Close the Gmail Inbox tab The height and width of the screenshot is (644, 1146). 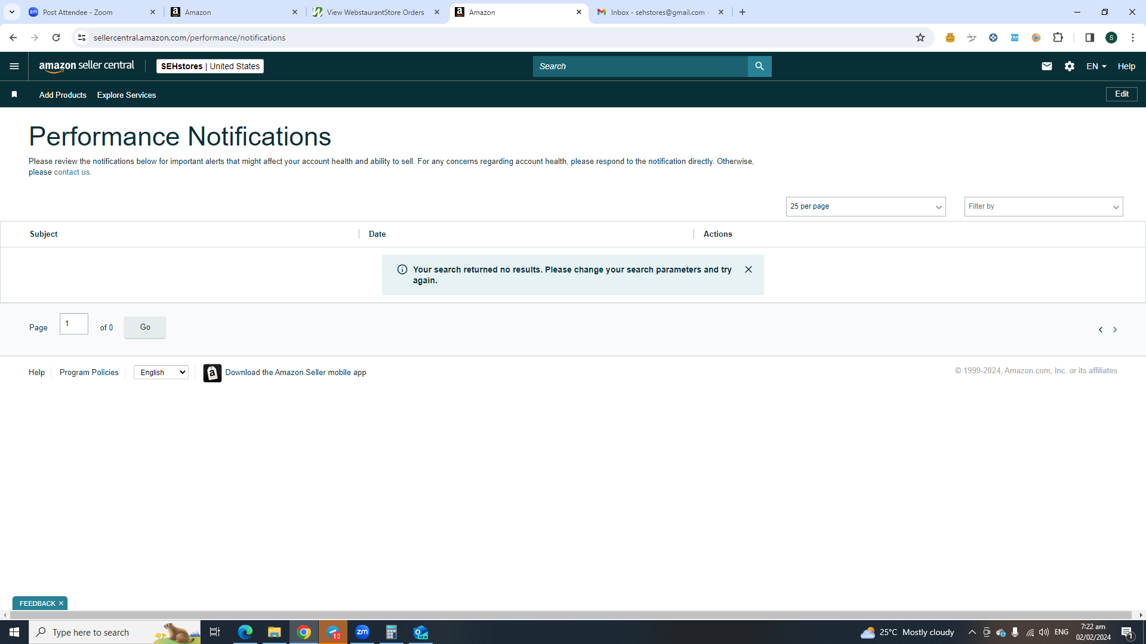(721, 12)
